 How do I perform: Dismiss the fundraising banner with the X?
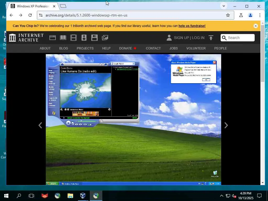(x=255, y=26)
